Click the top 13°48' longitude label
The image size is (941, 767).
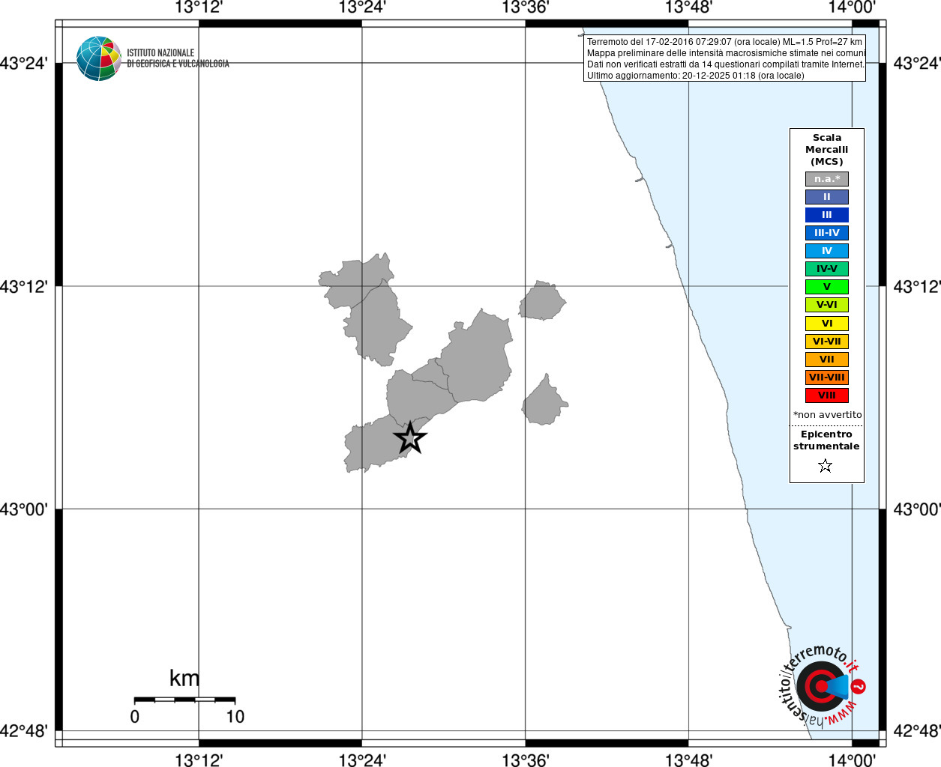point(688,7)
